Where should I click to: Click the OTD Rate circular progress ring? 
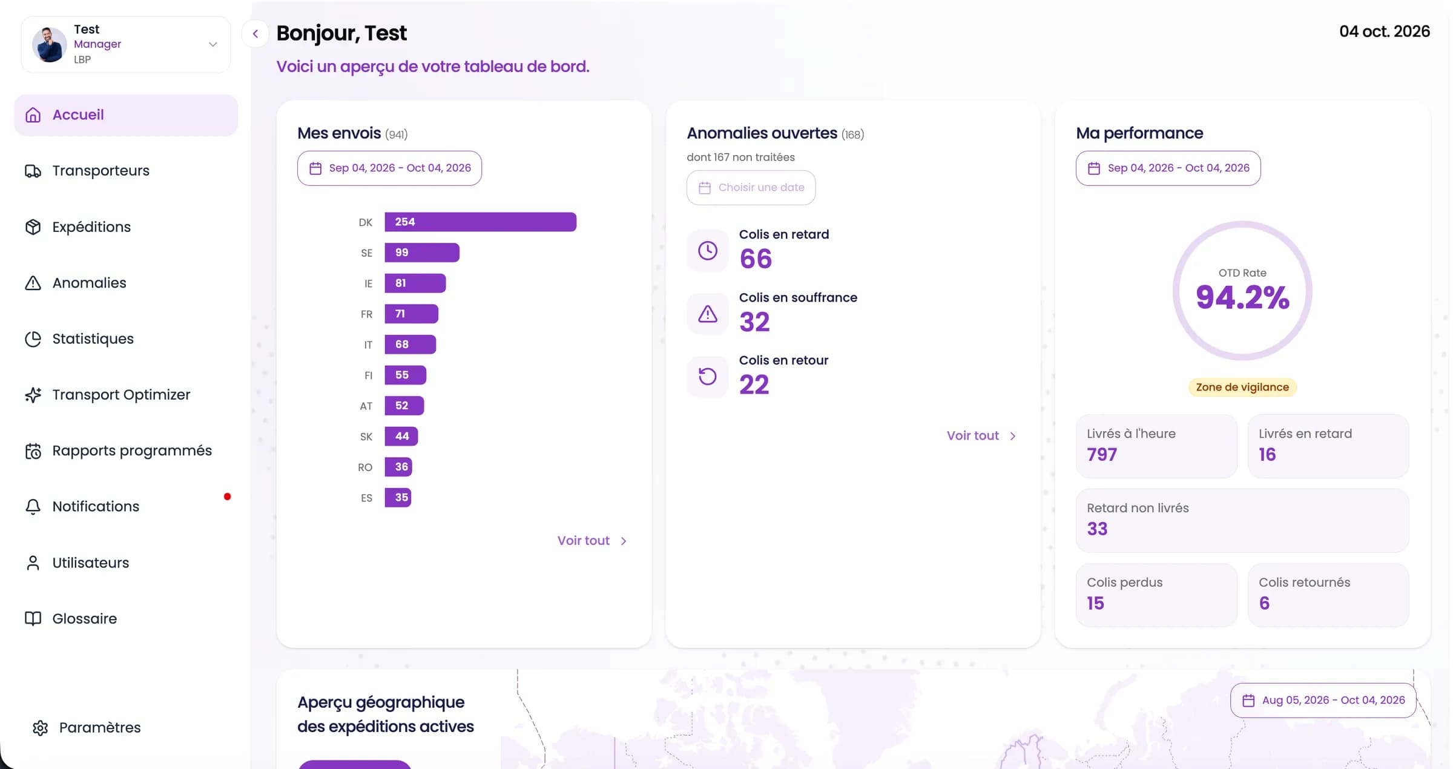(x=1242, y=291)
